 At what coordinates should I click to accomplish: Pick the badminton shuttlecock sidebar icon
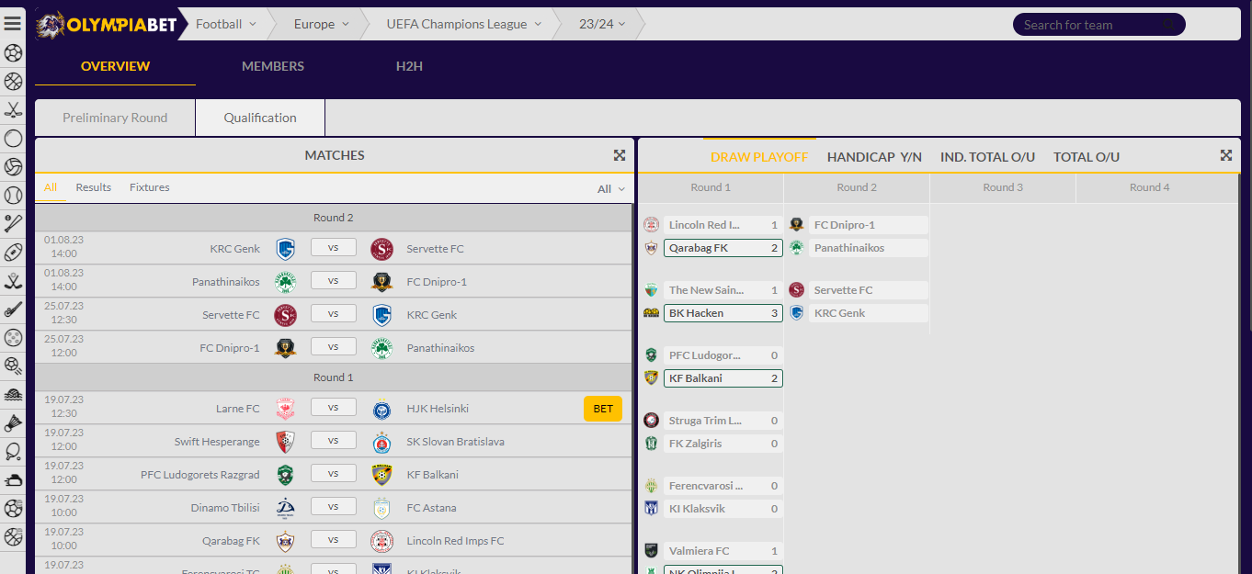(x=13, y=422)
